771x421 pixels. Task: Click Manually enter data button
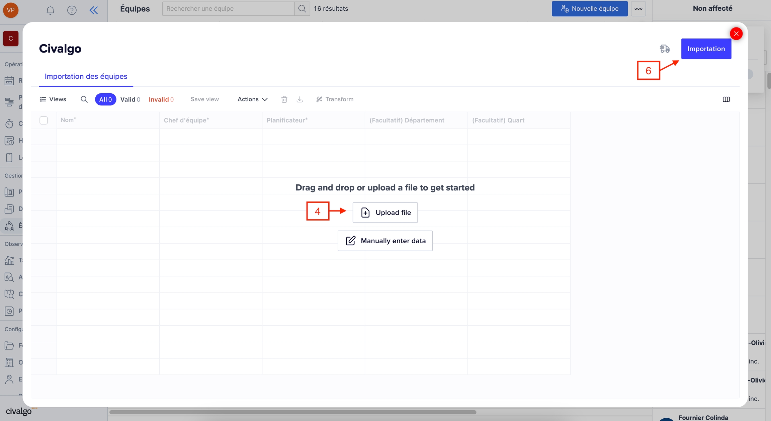click(385, 241)
